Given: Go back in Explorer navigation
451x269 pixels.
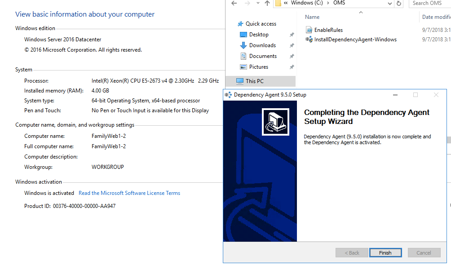Looking at the screenshot, I should (x=234, y=3).
